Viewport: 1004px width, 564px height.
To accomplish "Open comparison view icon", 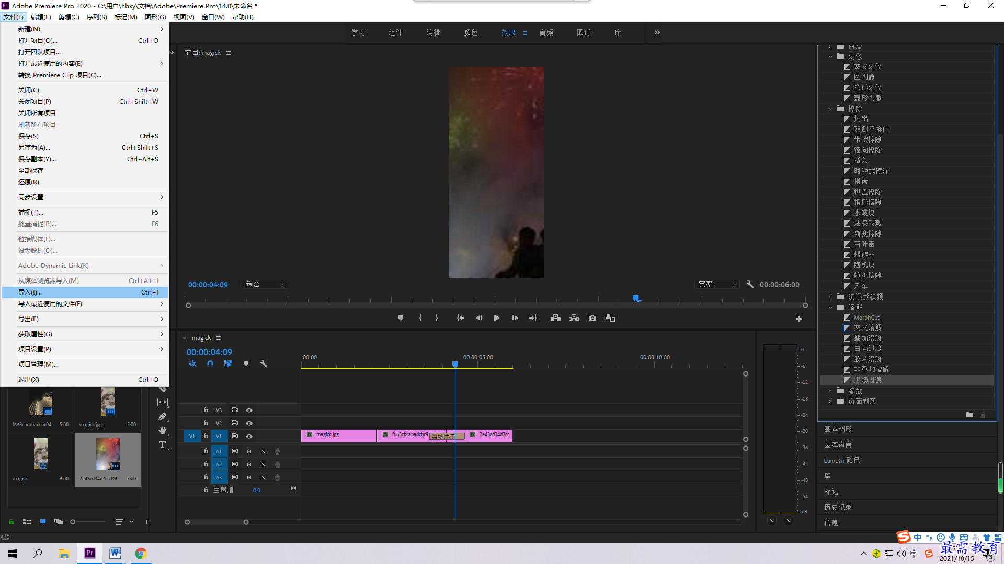I will tap(610, 318).
